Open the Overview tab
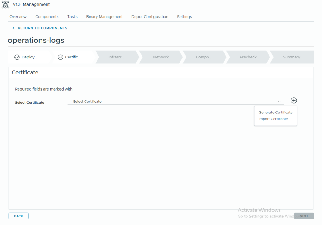 tap(18, 17)
